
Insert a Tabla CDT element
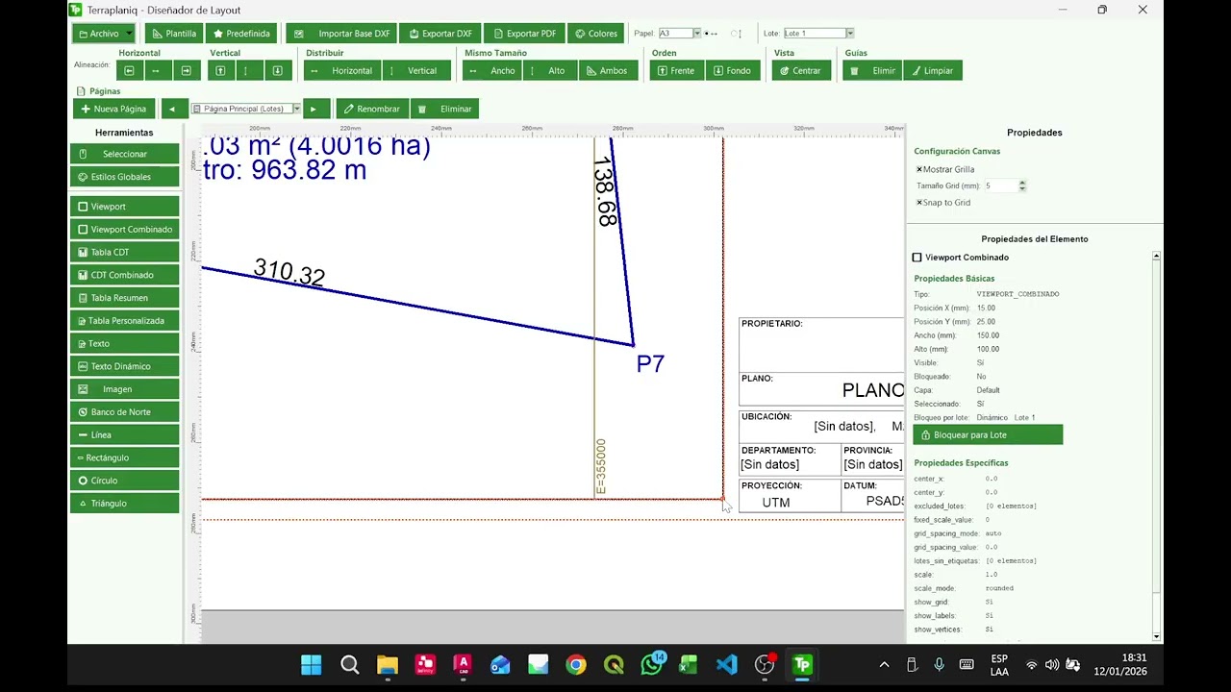point(124,252)
